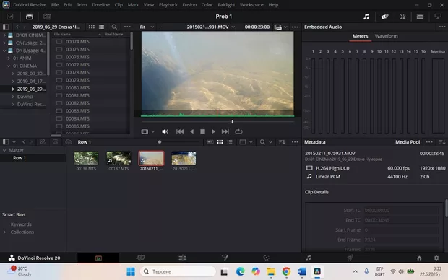Select thumbnail 00137.MTS

point(119,158)
